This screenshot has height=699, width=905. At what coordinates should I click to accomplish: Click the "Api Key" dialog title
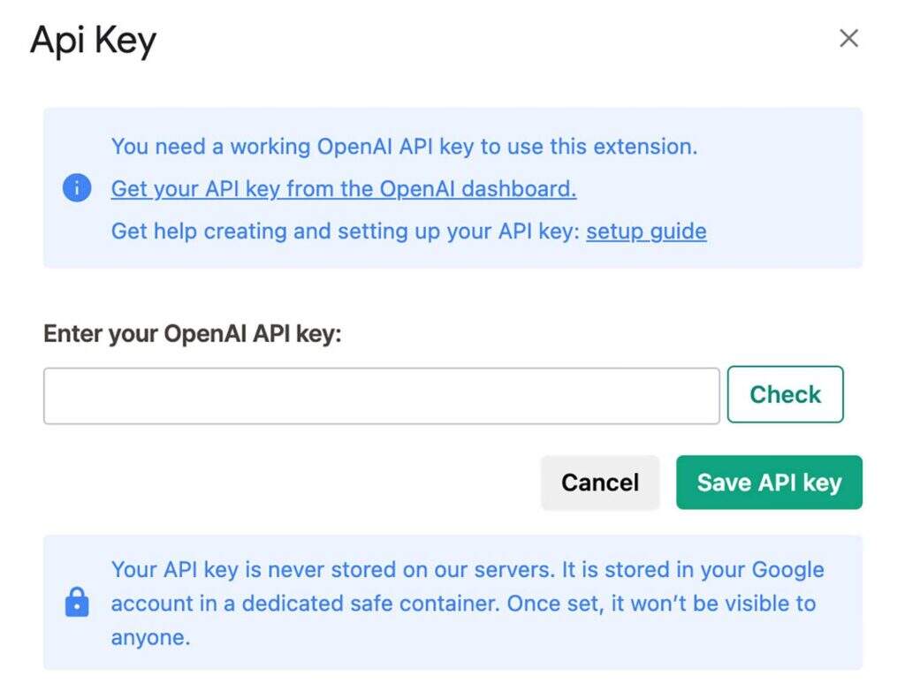tap(93, 41)
